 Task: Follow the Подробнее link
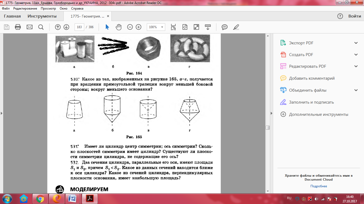(x=318, y=186)
